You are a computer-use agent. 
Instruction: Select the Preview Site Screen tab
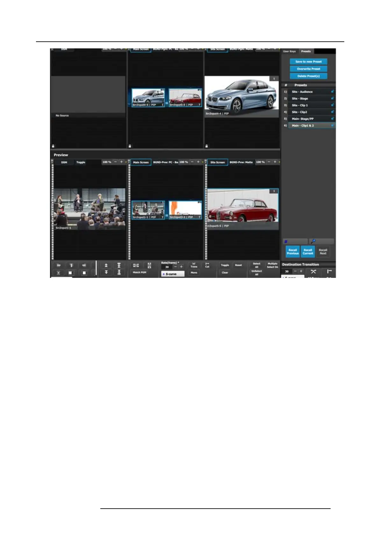tap(218, 162)
